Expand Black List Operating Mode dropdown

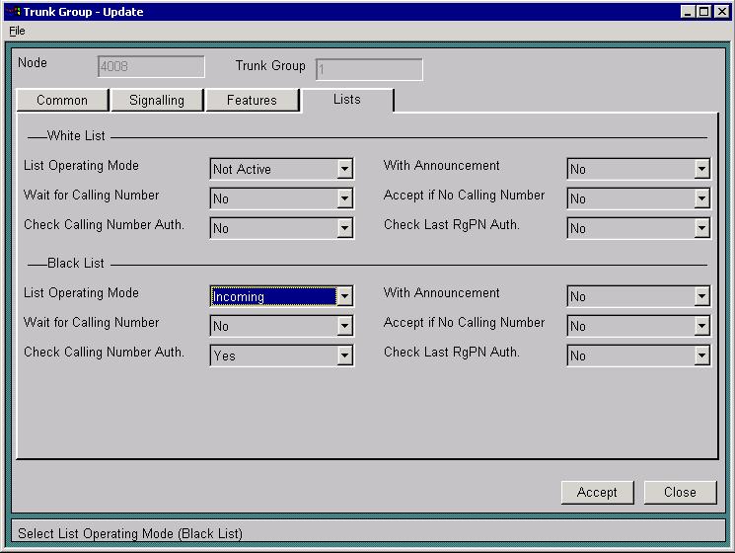[x=344, y=296]
